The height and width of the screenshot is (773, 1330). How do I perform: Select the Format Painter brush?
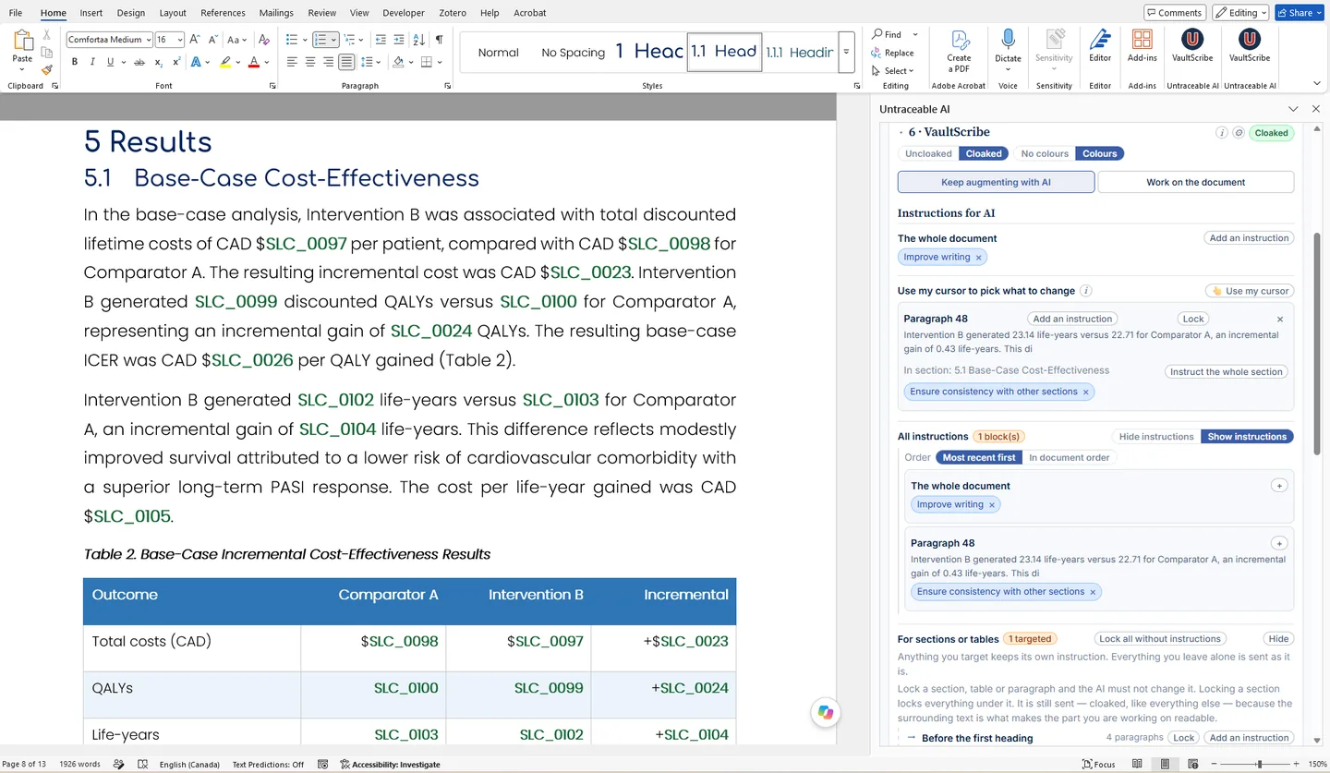click(47, 70)
